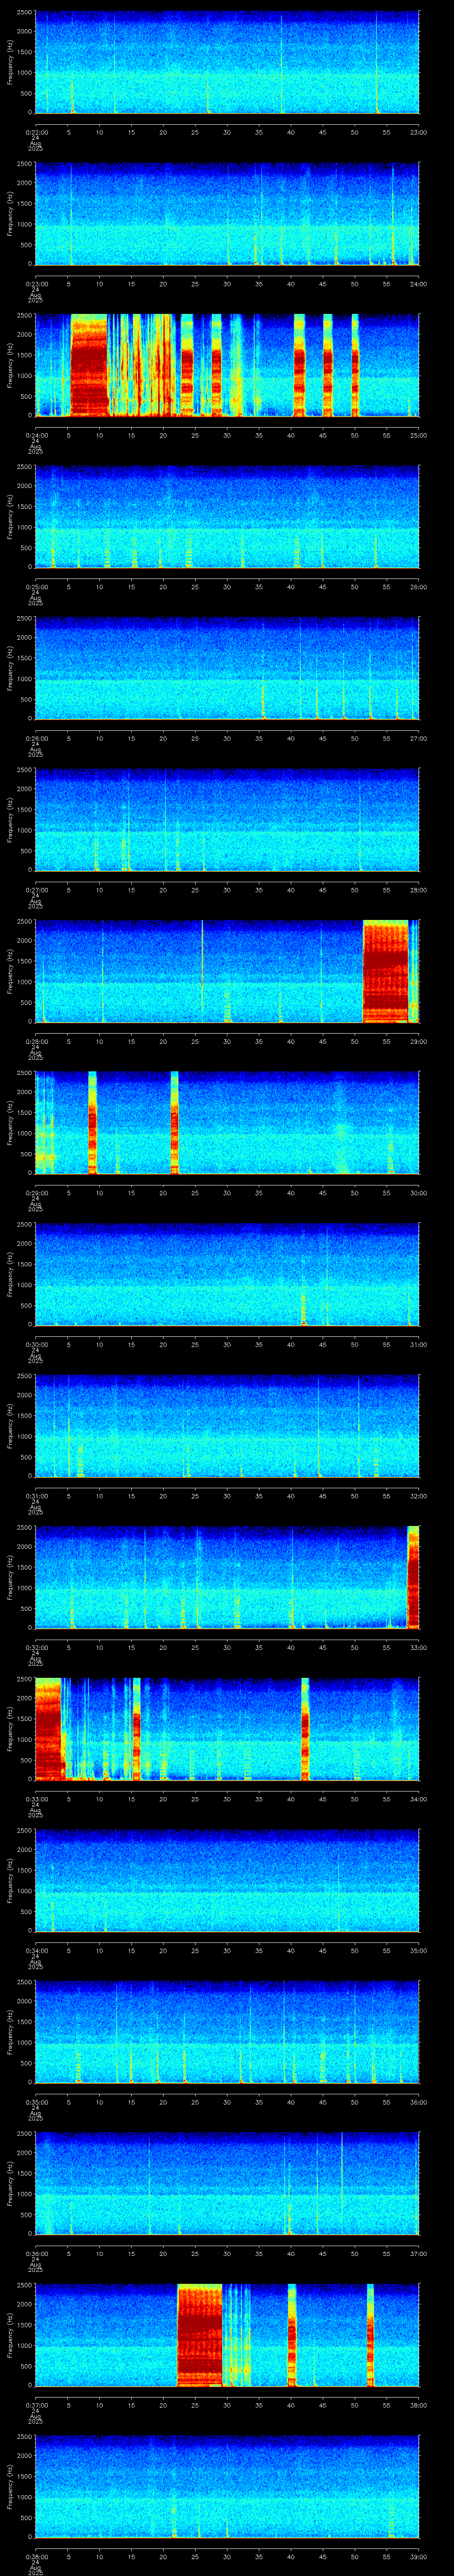Select the spectrogram panel starting at 0:26:00
The width and height of the screenshot is (454, 2576).
tap(227, 668)
